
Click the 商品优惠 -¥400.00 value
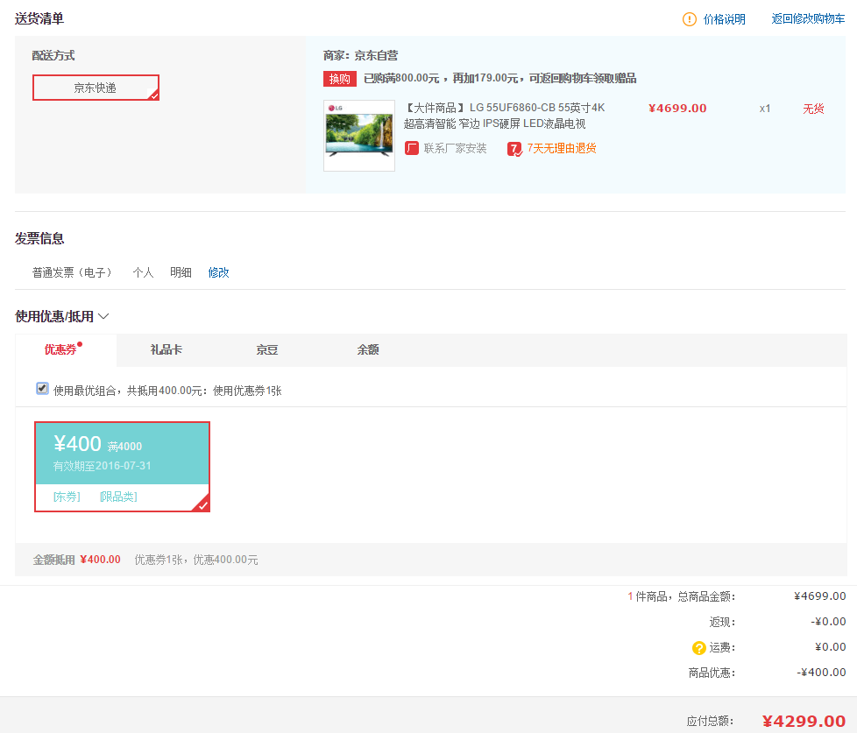[821, 673]
